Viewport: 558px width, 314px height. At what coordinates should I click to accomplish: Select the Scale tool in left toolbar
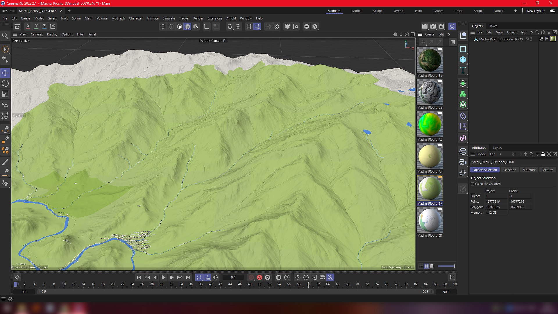(x=5, y=94)
